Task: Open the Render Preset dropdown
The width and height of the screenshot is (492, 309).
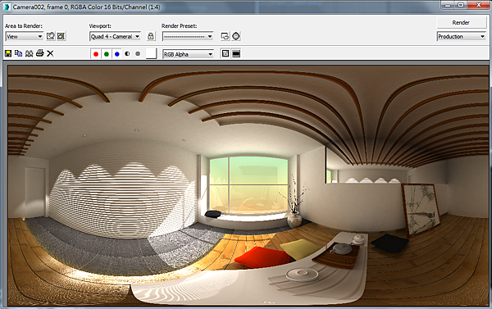Action: [x=188, y=36]
